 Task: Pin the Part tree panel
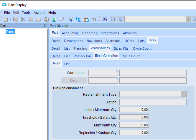pos(45,26)
